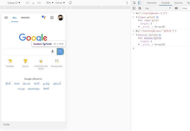
Task: Click the blue search magnifier button
Action: click(60, 52)
